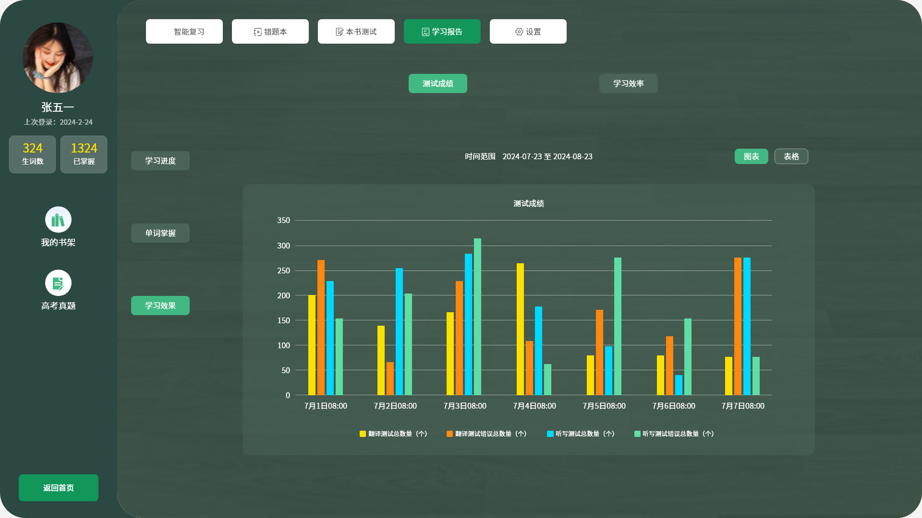This screenshot has width=922, height=518.
Task: Toggle blue 听写测试总数量 legend series
Action: (550, 434)
